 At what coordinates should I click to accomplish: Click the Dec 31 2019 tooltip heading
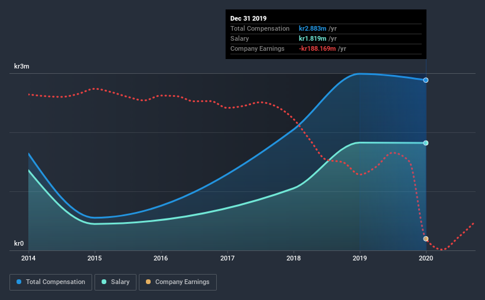[248, 18]
